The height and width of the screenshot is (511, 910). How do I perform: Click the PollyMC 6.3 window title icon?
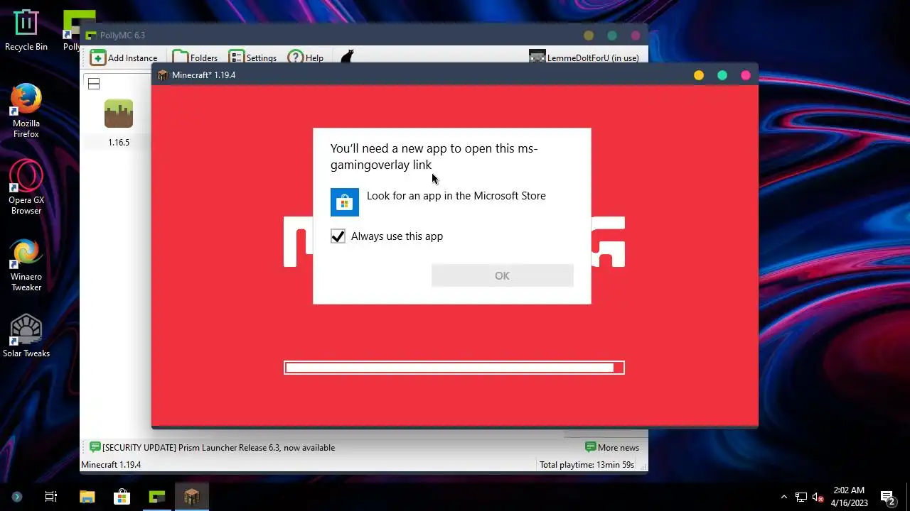90,35
